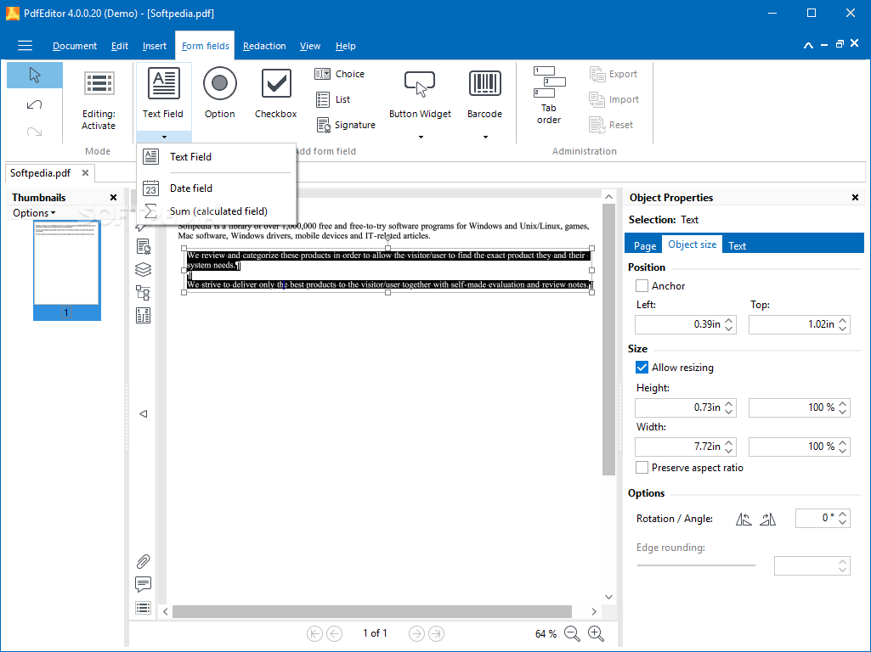Increase the Left position stepper
Viewport: 871px width, 652px height.
(729, 320)
